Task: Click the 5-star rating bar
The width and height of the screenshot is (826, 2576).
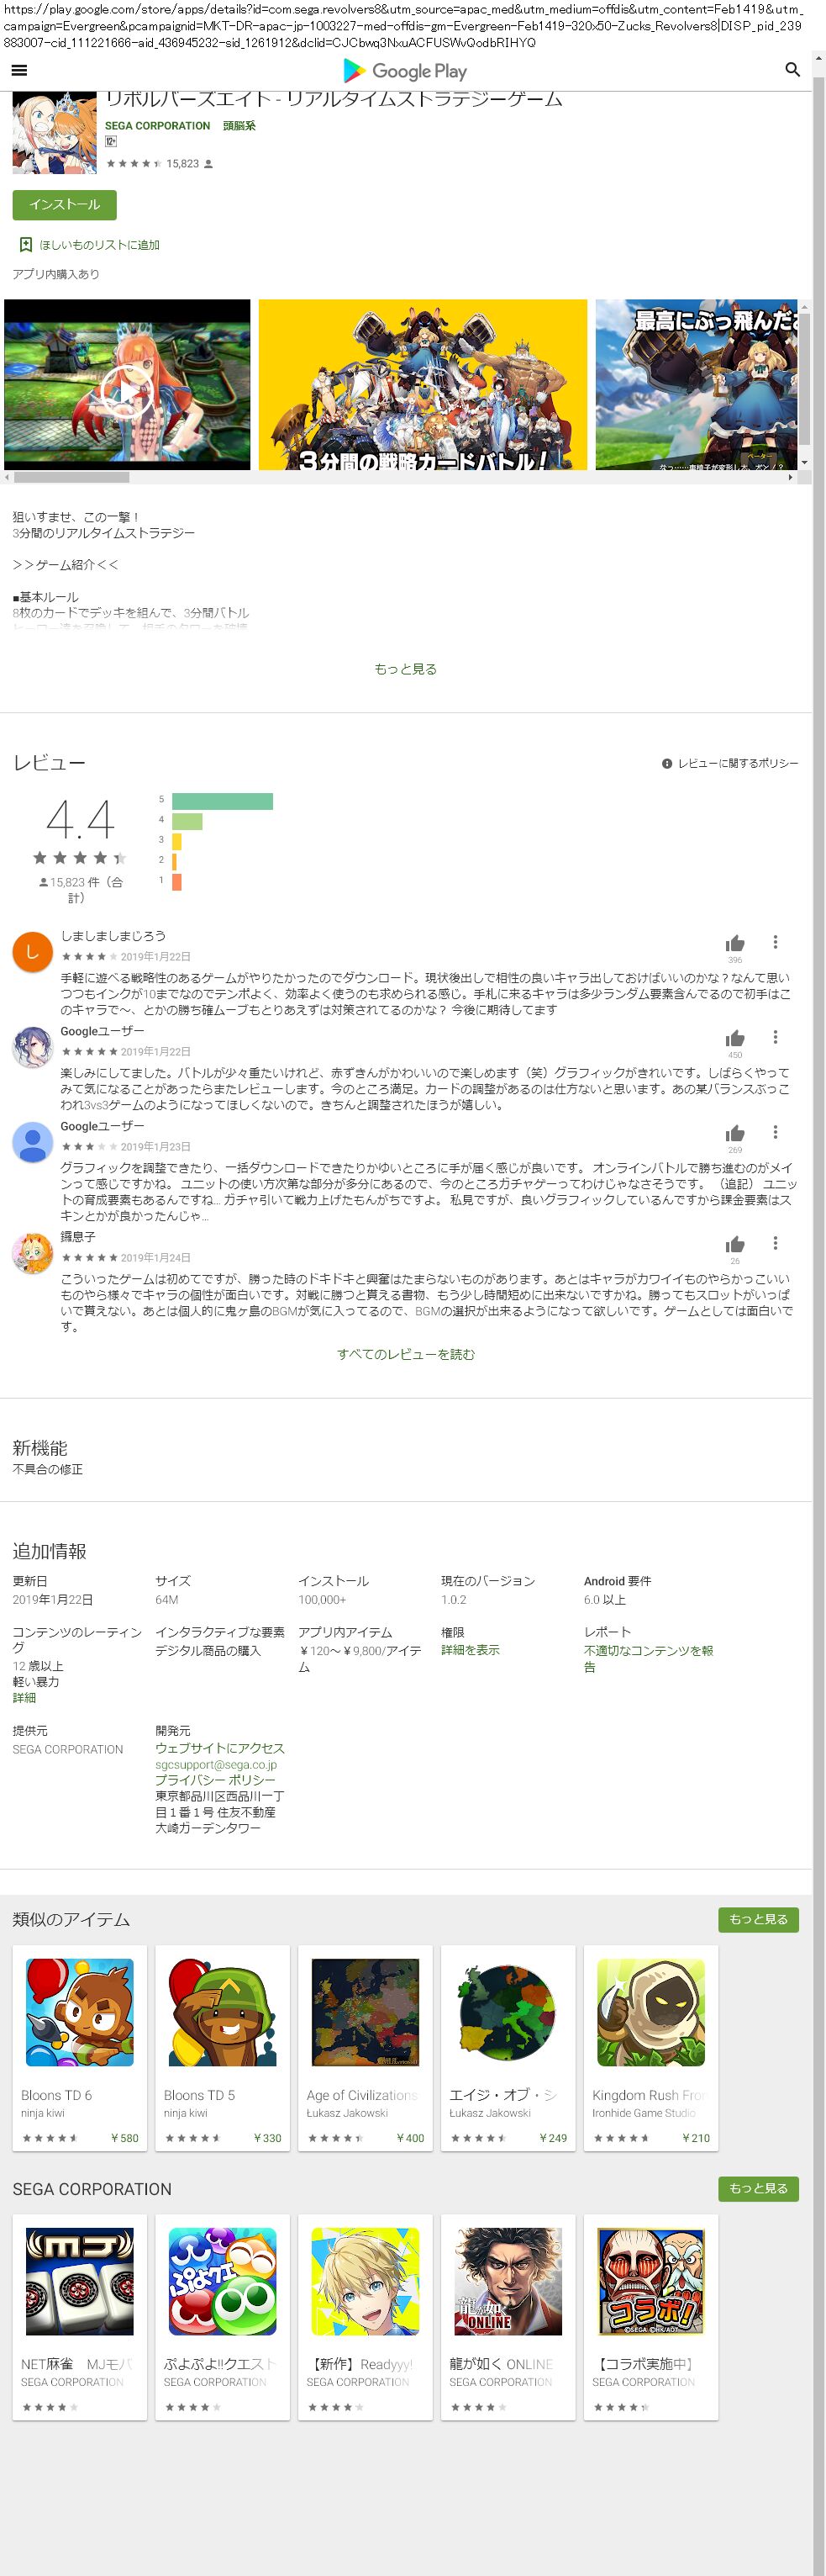Action: click(222, 801)
